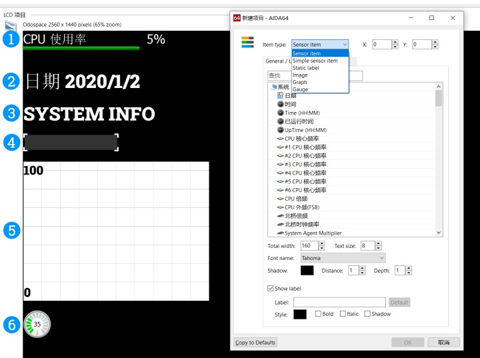The width and height of the screenshot is (480, 358).
Task: Click the #2 CPU 核心频率 chip icon
Action: [x=280, y=155]
